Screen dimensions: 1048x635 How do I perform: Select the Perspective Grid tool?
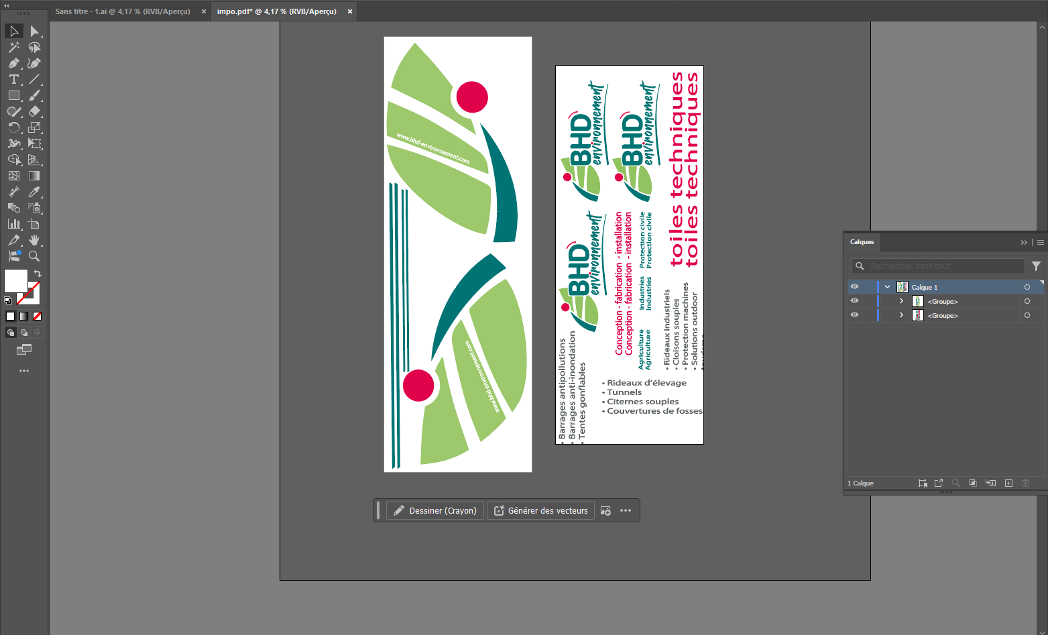pos(34,160)
